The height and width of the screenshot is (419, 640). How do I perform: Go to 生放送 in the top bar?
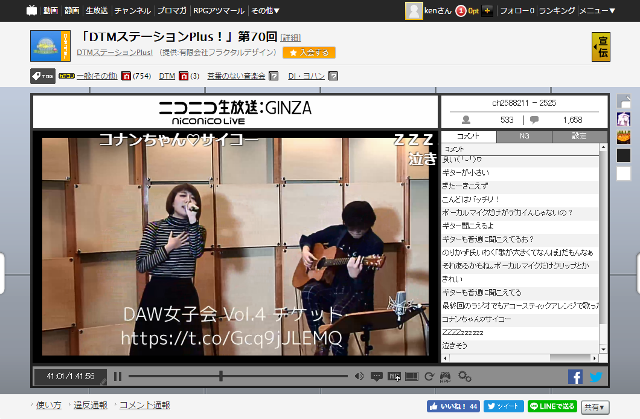97,11
